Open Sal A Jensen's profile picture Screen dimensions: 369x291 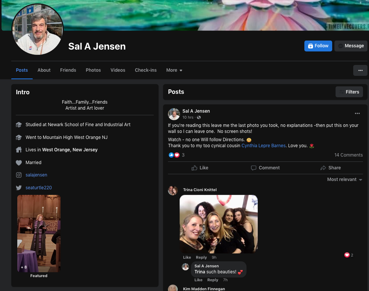(x=38, y=29)
